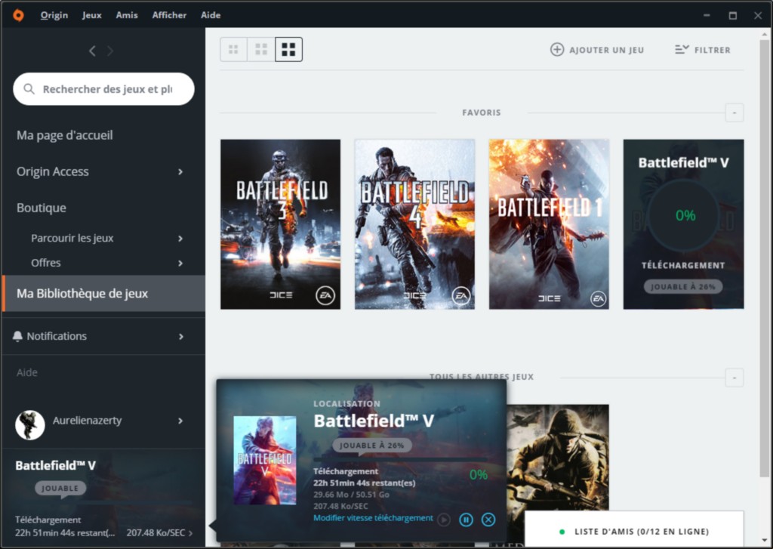Click the Filtrer button label
Screen dimensions: 773x549
713,50
